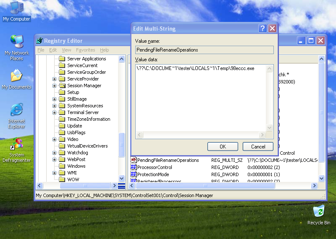The width and height of the screenshot is (336, 239).
Task: Click the PendingFileRenameOperations string value icon
Action: tap(134, 160)
